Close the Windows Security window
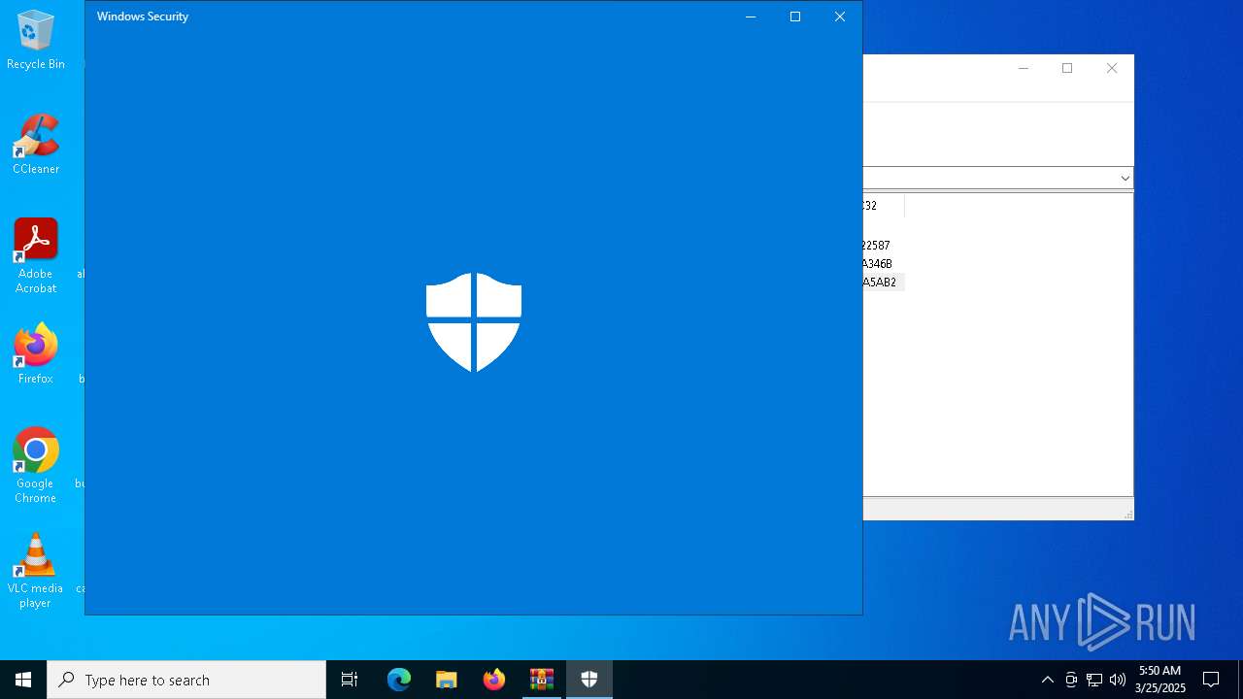This screenshot has height=699, width=1243. point(840,17)
